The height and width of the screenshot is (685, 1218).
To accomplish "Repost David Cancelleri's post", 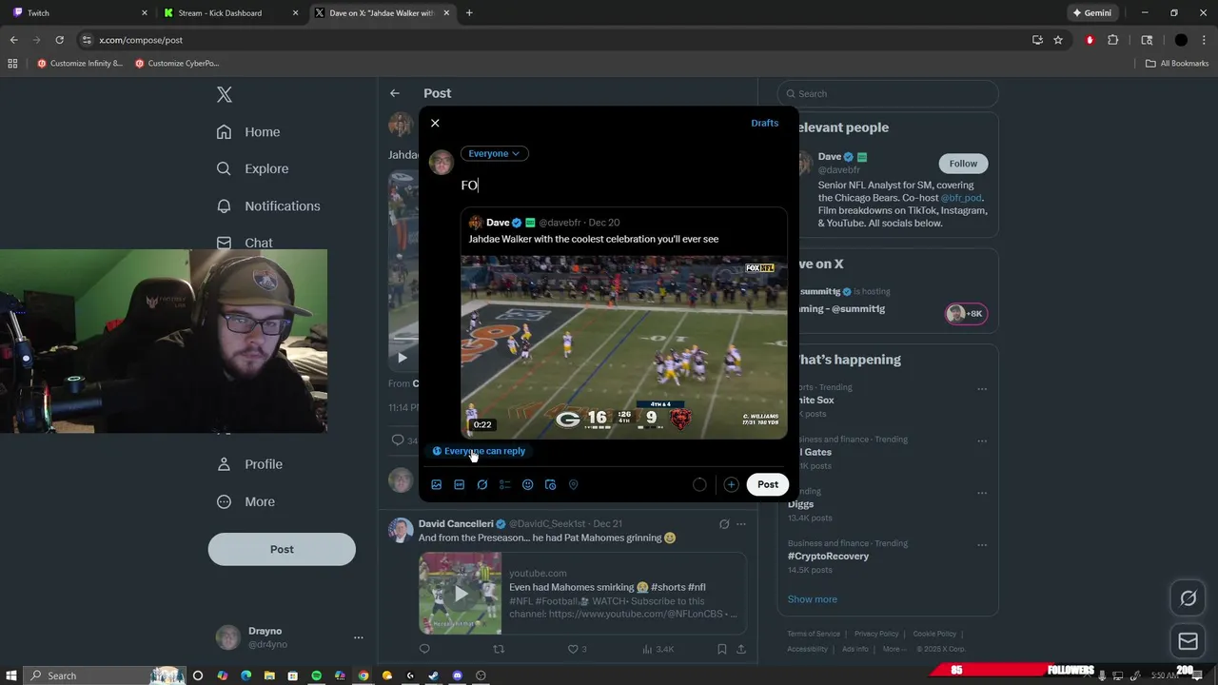I will tap(499, 649).
